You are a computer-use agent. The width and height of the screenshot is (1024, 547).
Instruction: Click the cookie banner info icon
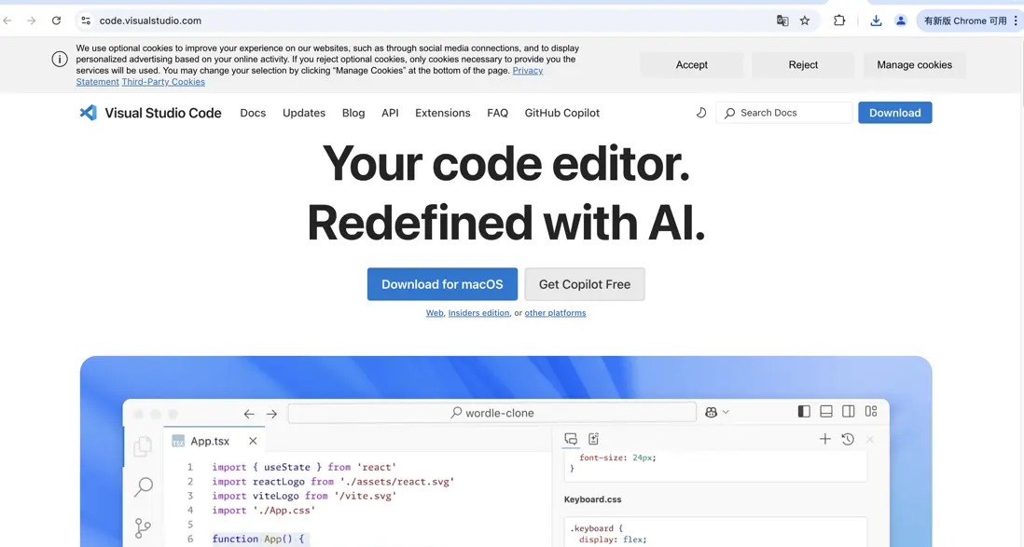(60, 60)
